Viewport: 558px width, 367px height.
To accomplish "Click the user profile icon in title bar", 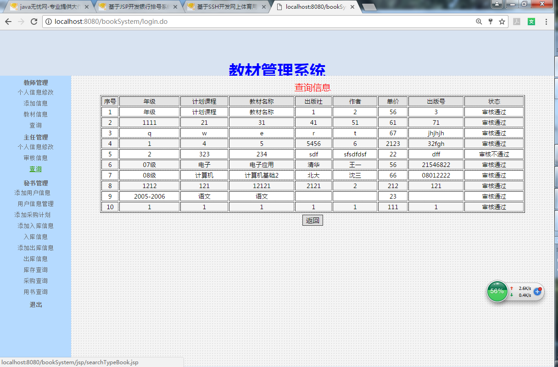I will (497, 4).
